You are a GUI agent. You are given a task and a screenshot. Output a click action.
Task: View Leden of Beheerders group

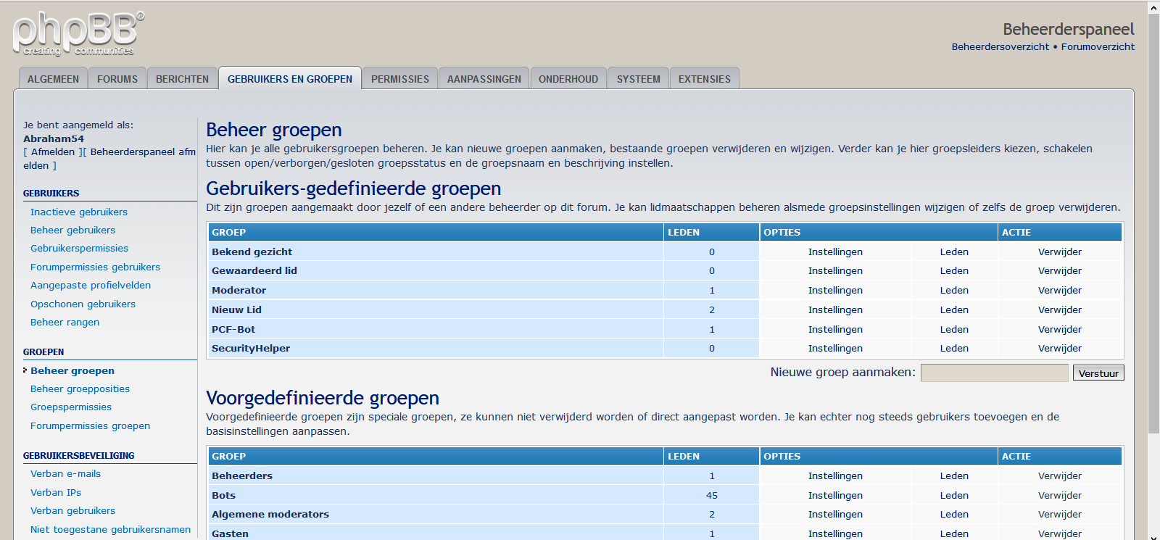954,475
